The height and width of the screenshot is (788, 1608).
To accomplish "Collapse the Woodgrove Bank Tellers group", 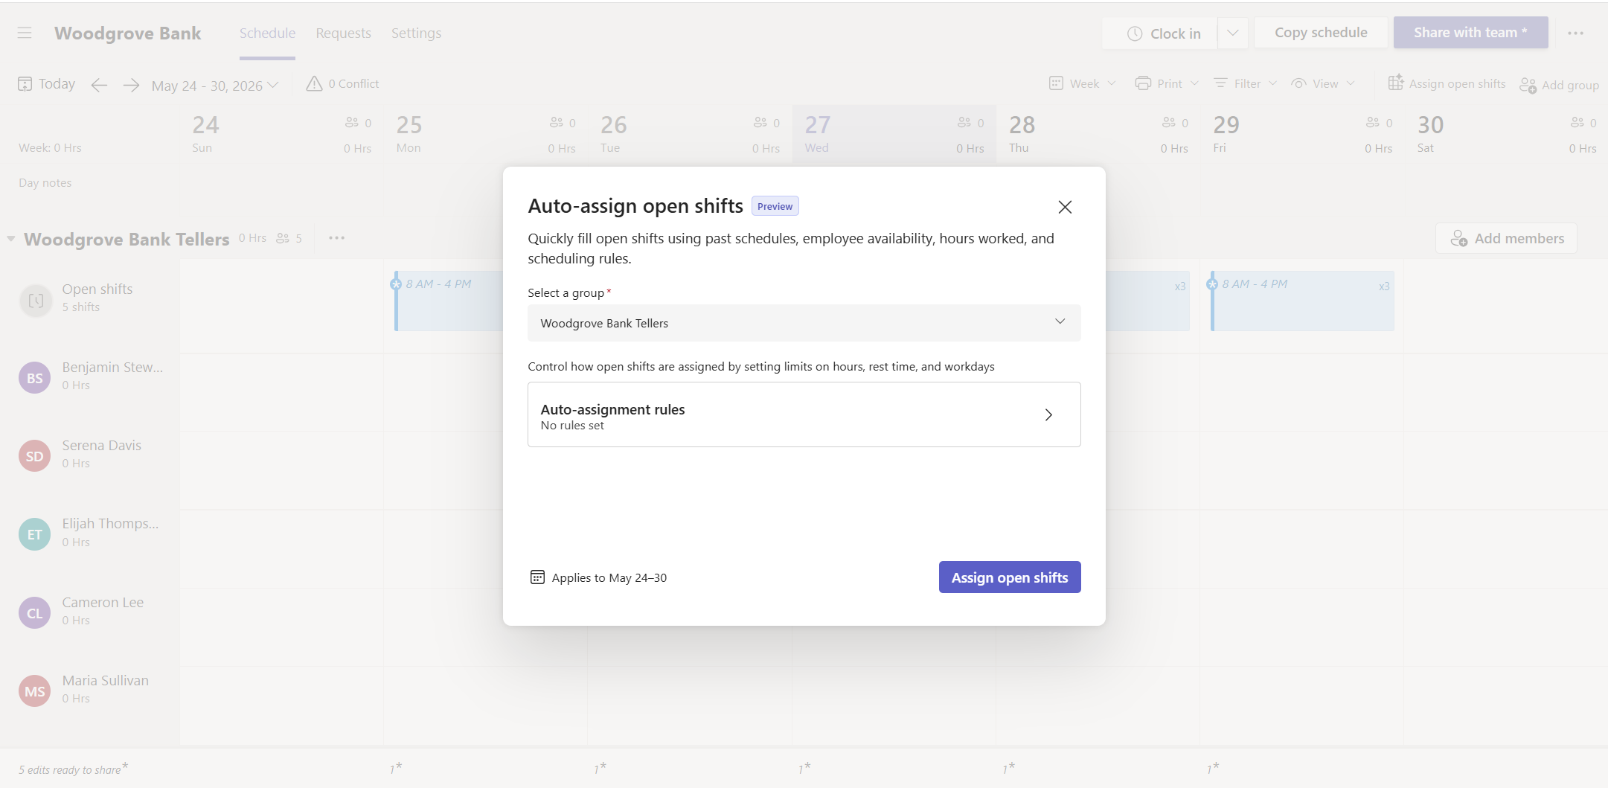I will (x=11, y=239).
